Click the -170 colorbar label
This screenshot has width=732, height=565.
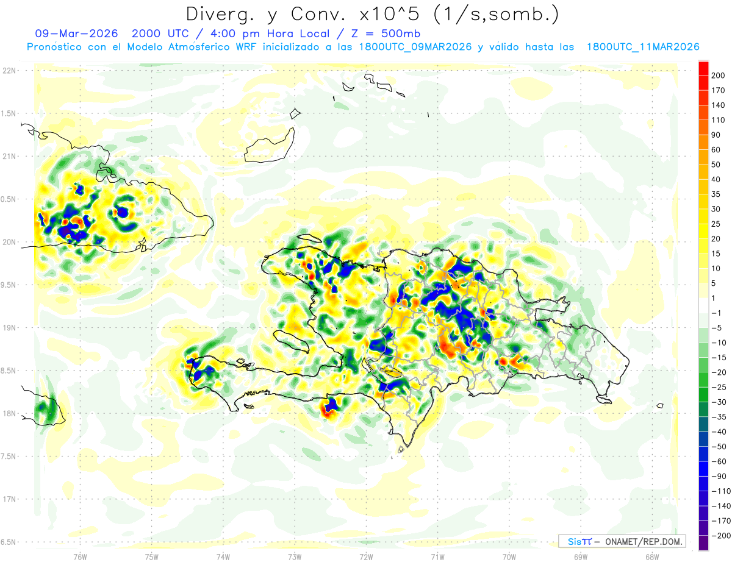[721, 521]
